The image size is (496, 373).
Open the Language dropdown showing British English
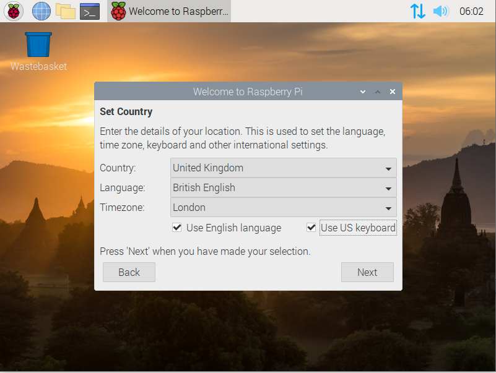click(284, 188)
